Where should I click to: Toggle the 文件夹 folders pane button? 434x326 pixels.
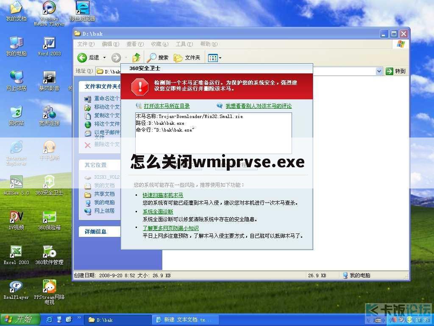[187, 58]
